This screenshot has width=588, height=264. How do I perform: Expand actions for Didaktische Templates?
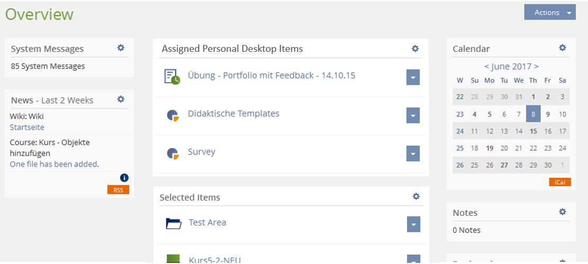point(413,115)
